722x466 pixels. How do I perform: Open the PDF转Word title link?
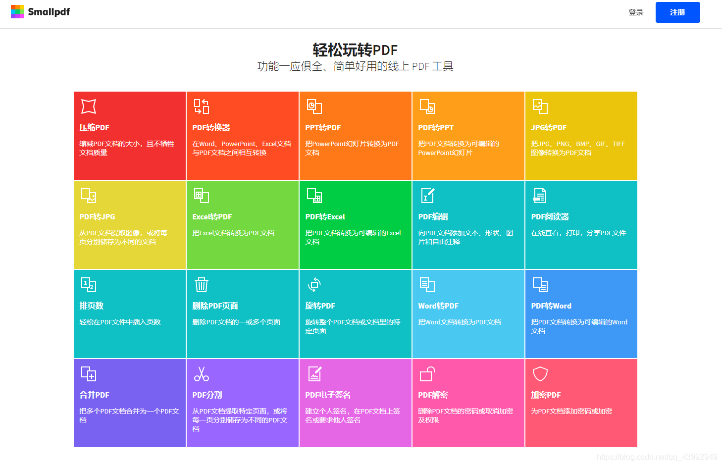(x=551, y=306)
